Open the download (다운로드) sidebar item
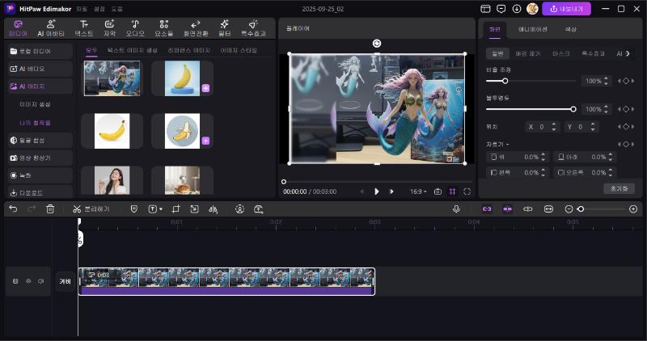647x341 pixels. click(x=40, y=192)
